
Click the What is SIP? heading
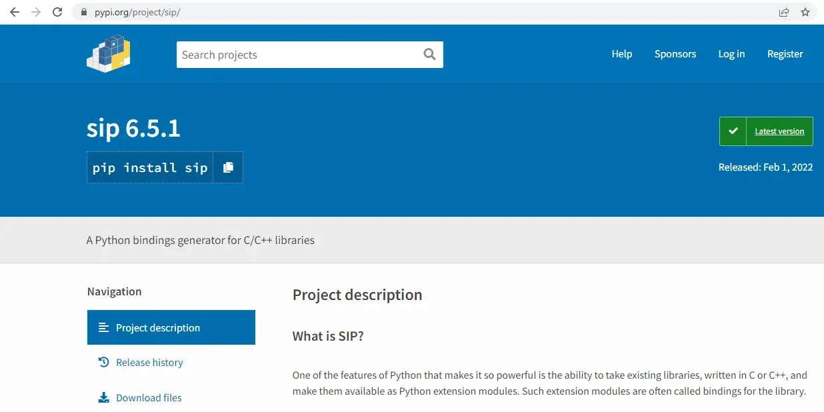coord(328,336)
